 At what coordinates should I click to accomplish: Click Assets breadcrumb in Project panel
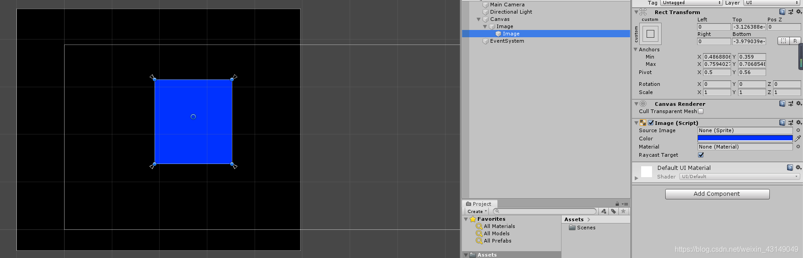coord(574,219)
